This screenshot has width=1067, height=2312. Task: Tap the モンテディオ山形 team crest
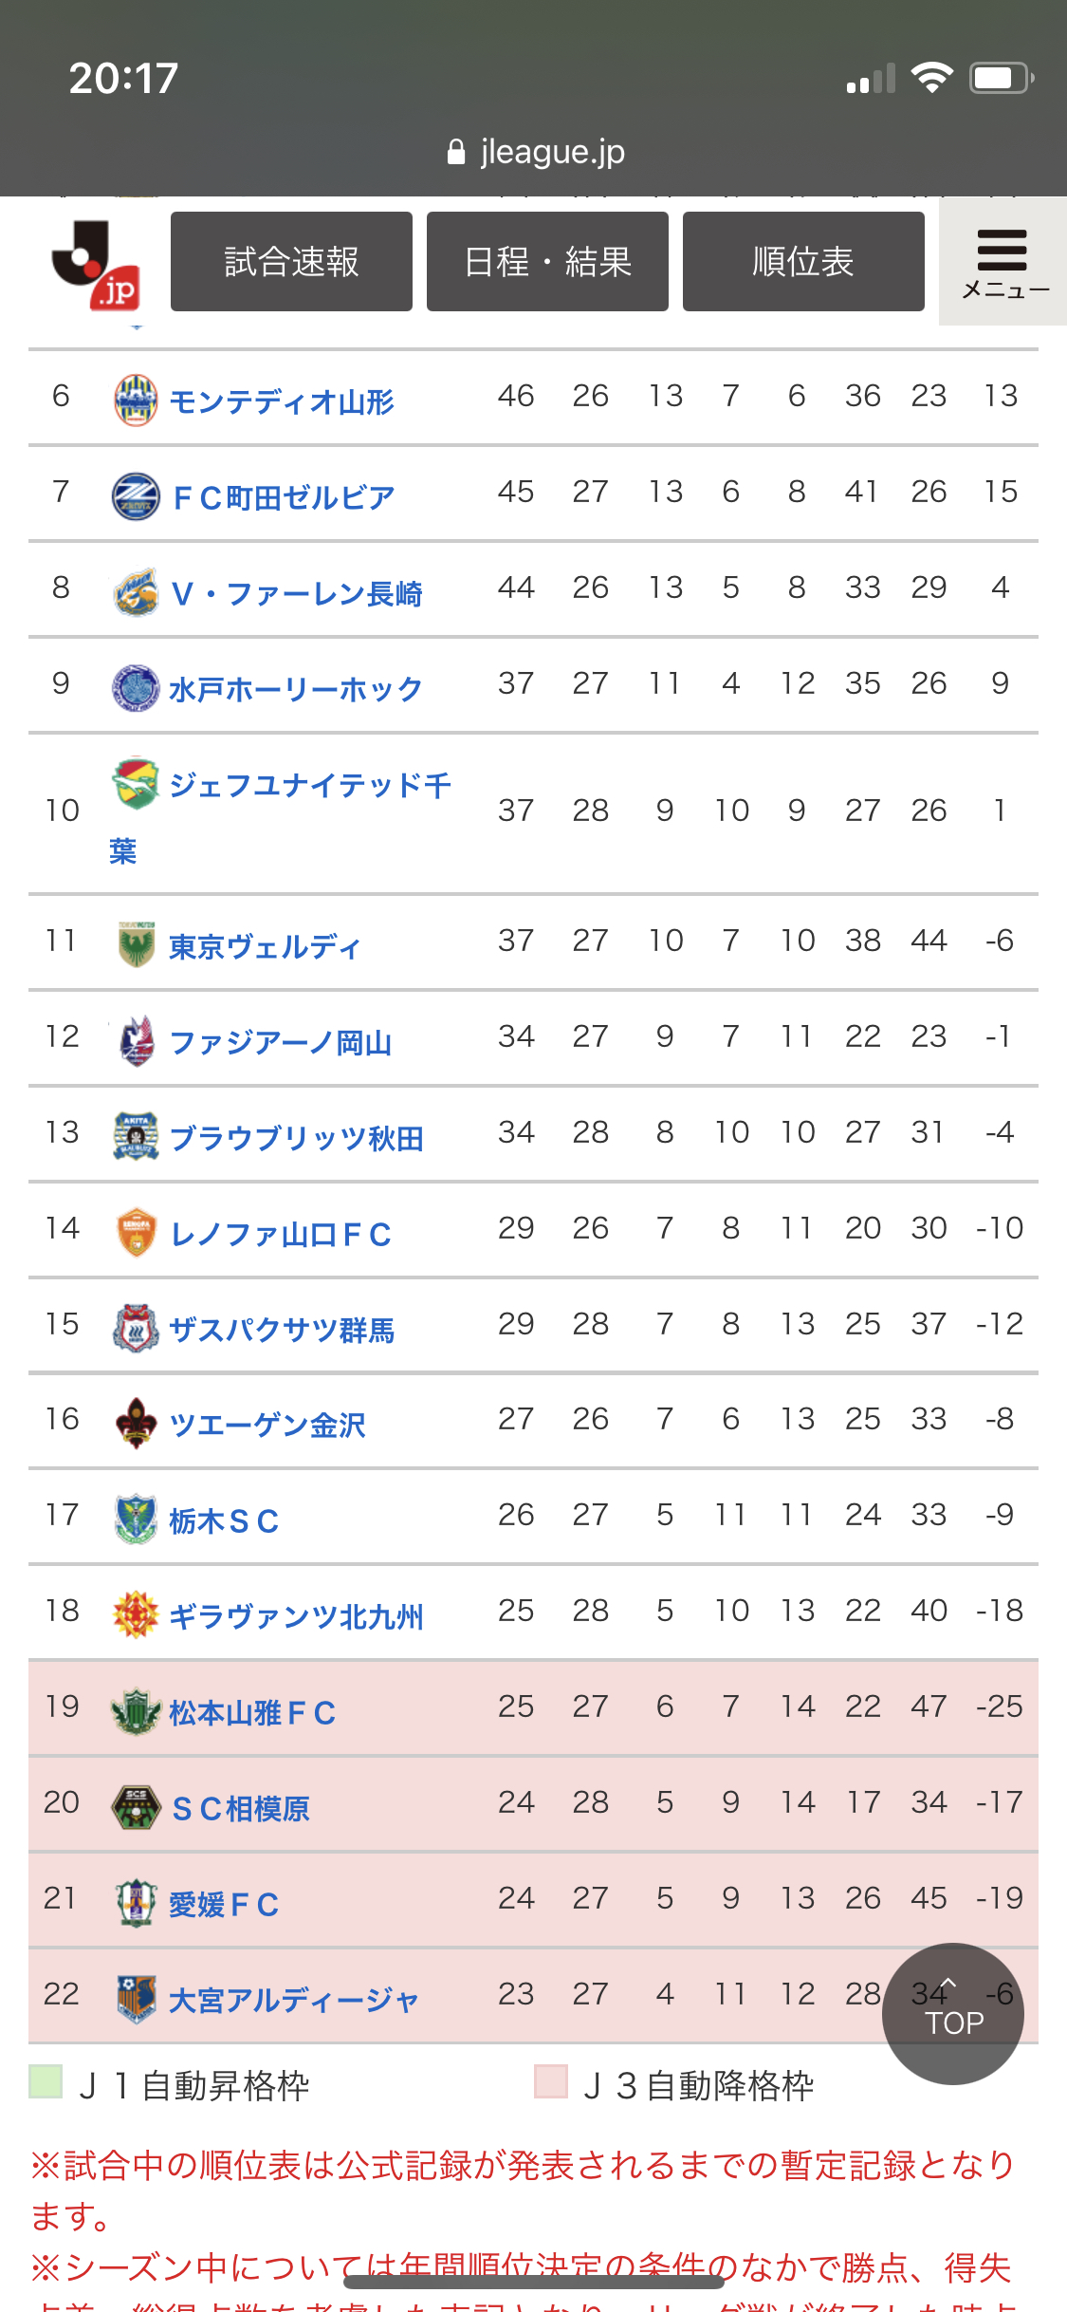(136, 400)
